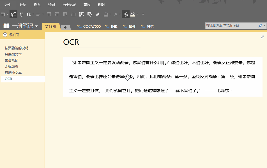Screen dimensions: 267x168
Task: Open the 审阅 menu tab
Action: pyautogui.click(x=87, y=5)
